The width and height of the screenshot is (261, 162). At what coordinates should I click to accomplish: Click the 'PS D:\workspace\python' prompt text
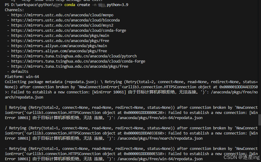29,5
